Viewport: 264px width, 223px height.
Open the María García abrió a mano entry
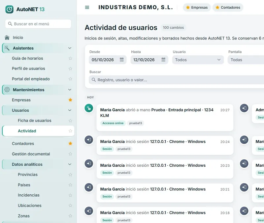pos(165,118)
